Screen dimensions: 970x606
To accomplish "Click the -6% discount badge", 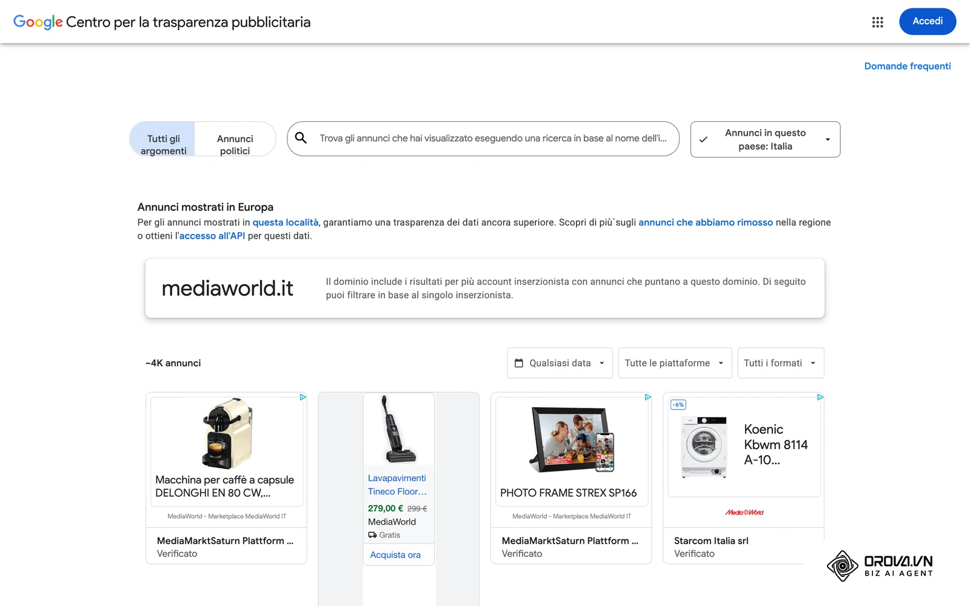I will (x=678, y=405).
